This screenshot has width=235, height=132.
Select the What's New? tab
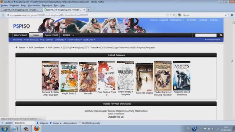click(21, 35)
